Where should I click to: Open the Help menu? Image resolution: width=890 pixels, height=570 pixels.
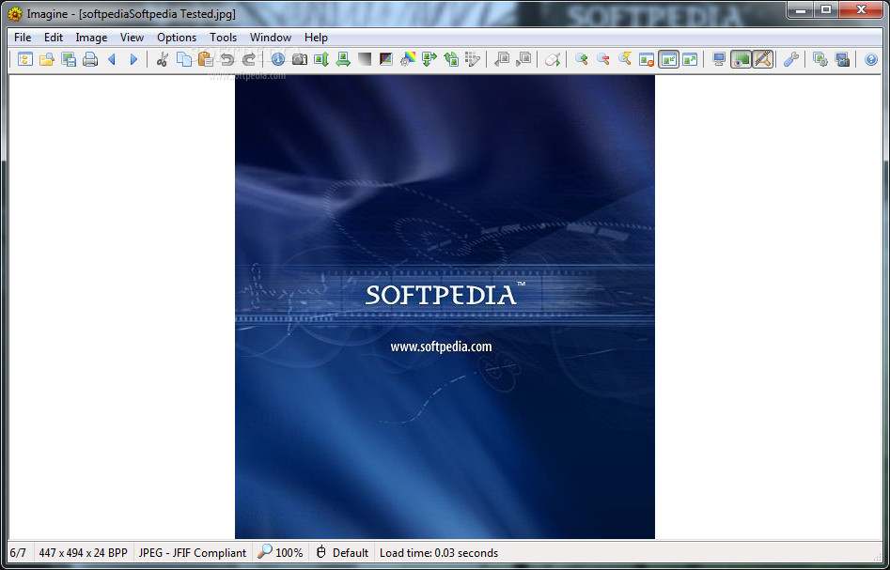click(316, 38)
